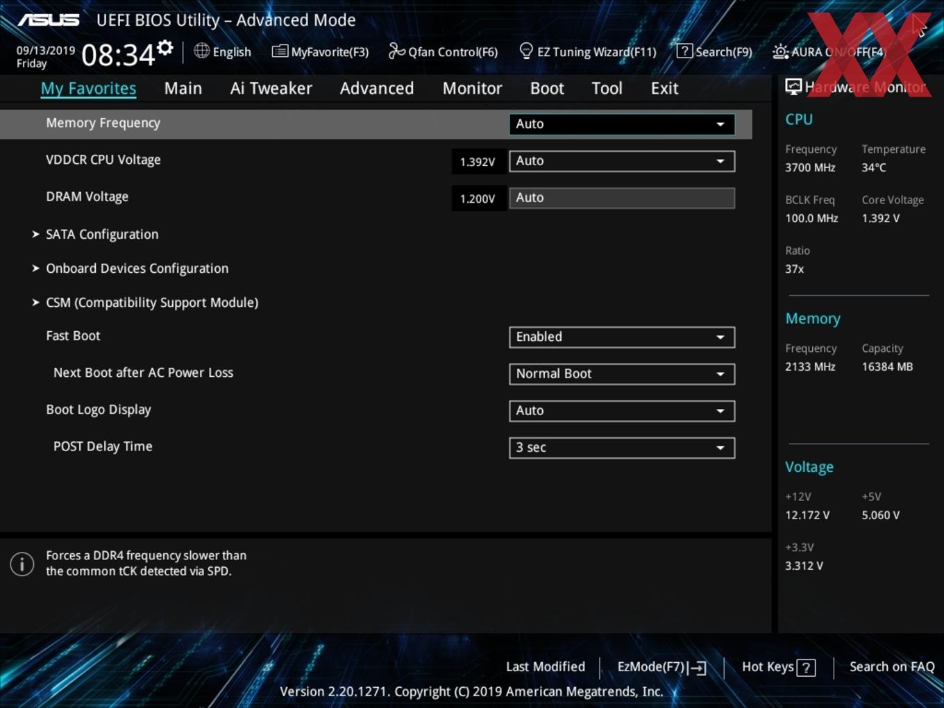Click the DRAM Voltage Auto input field
The height and width of the screenshot is (708, 944).
click(622, 198)
